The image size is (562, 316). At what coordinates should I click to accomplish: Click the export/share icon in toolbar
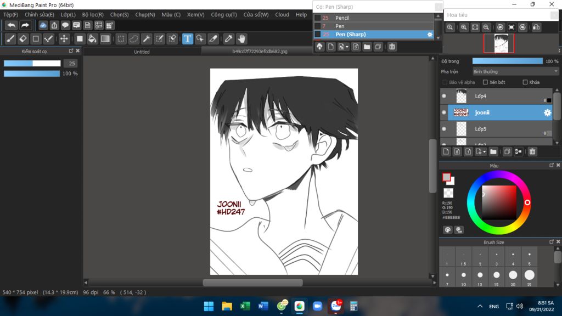click(54, 25)
